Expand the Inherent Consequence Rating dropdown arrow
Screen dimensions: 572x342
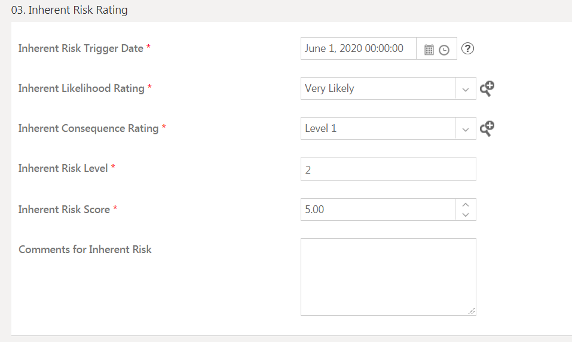(x=466, y=129)
